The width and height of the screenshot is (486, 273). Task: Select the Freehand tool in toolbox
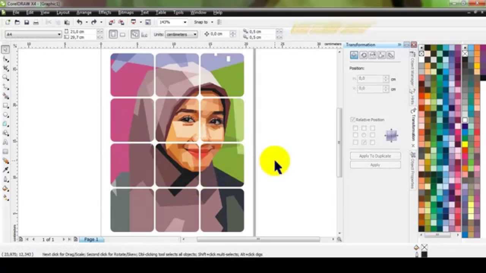[x=6, y=87]
